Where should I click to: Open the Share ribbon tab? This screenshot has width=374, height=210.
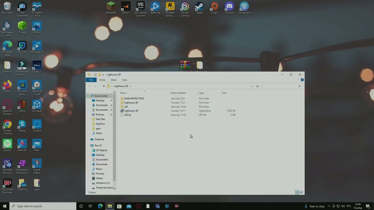[x=114, y=80]
